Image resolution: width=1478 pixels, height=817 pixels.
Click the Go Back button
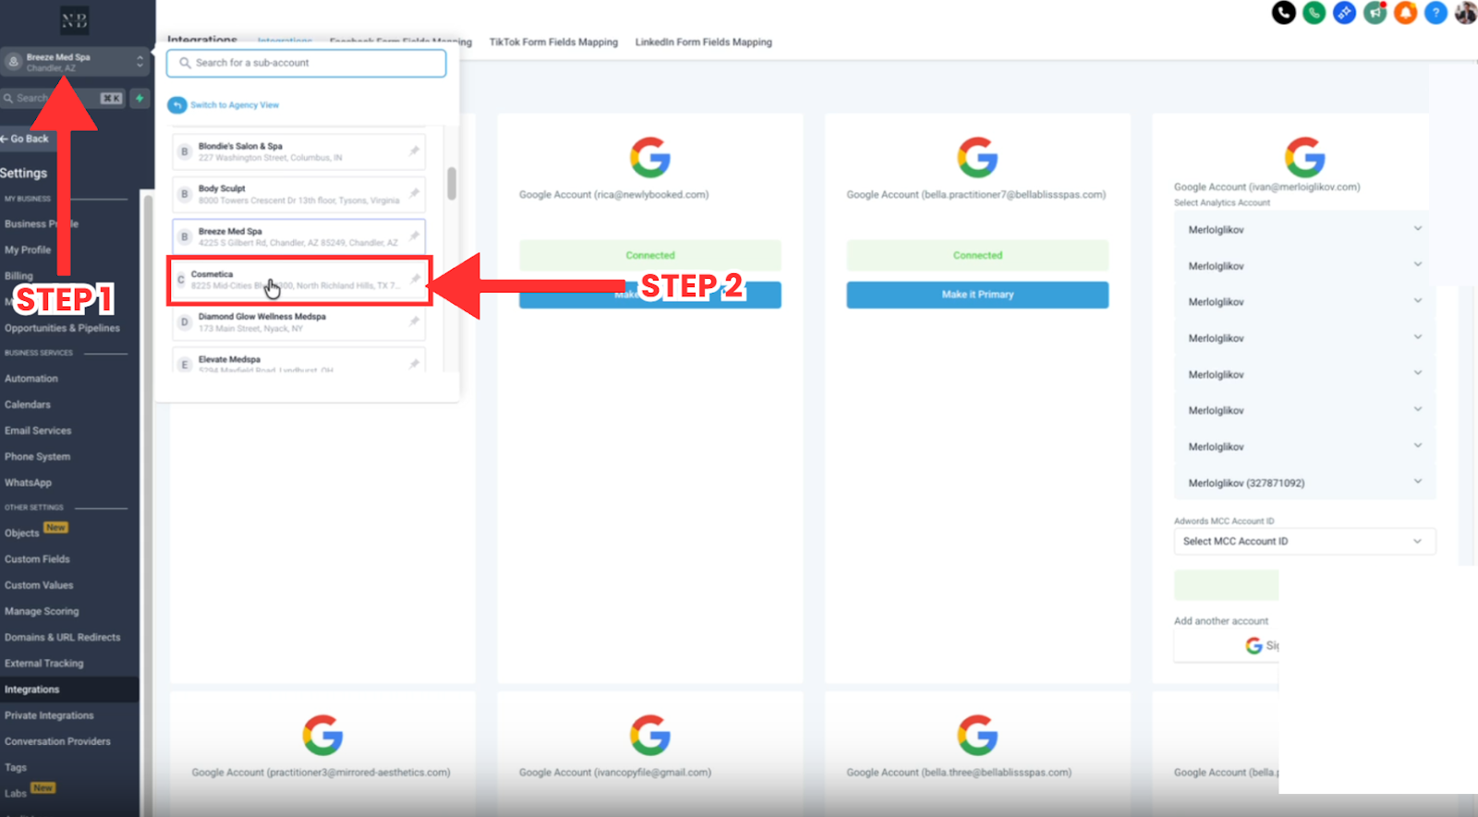click(25, 138)
